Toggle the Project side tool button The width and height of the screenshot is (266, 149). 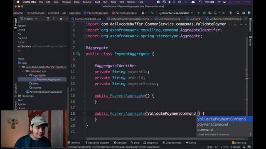click(x=15, y=23)
